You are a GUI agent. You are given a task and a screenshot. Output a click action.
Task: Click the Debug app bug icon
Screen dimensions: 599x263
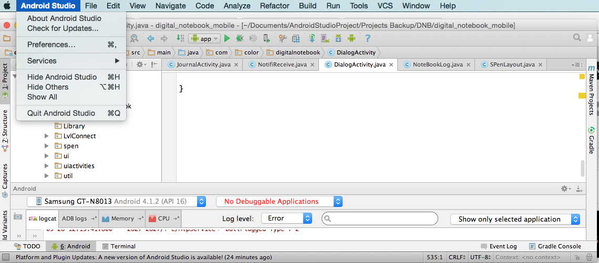[x=240, y=38]
